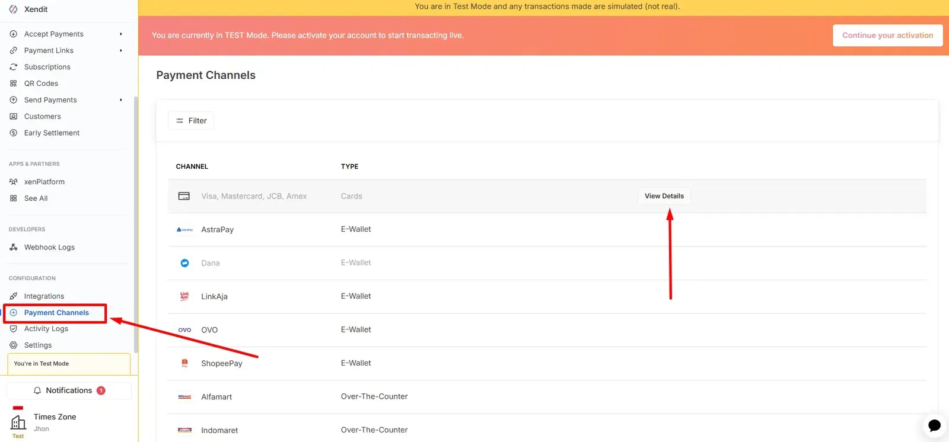Screen dimensions: 949x442
Task: Click the LinkAja channel logo
Action: [184, 296]
